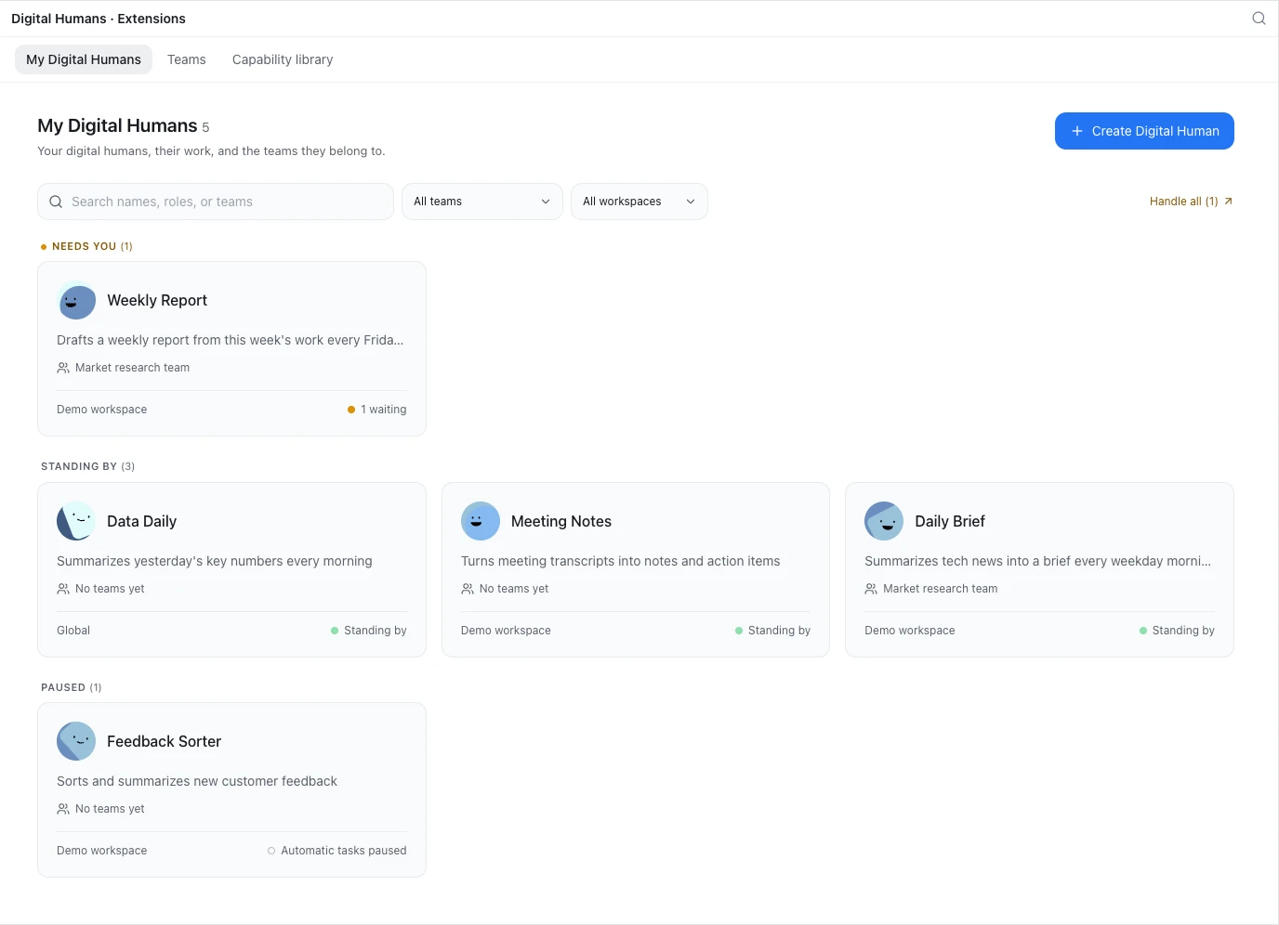Open the Teams tab
Viewport: 1279px width, 925px height.
[x=187, y=59]
